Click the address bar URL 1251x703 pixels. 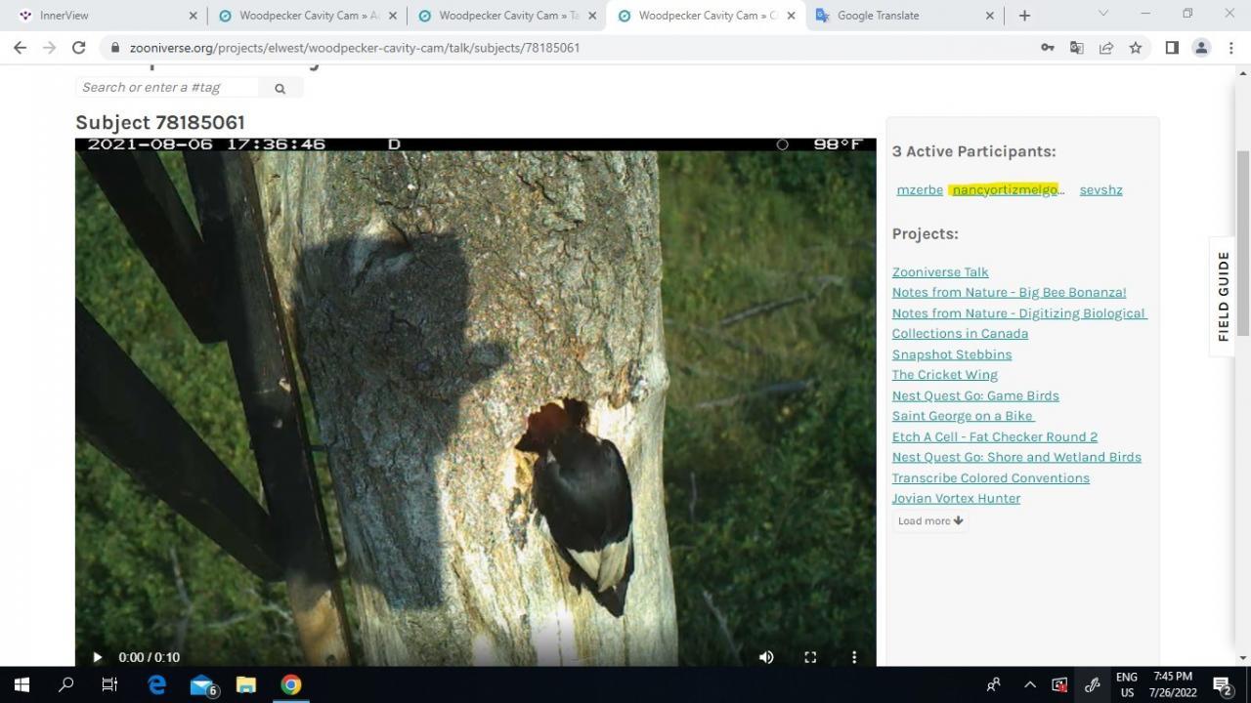tap(355, 48)
